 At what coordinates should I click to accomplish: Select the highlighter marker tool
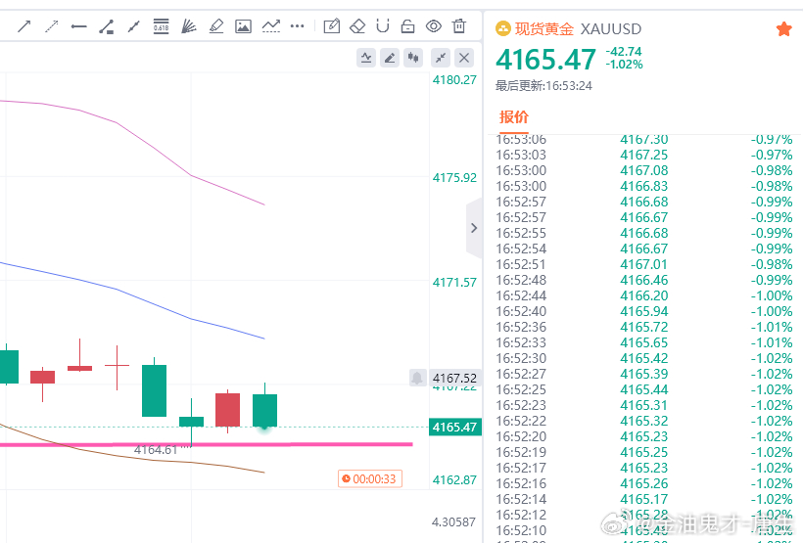coord(216,26)
